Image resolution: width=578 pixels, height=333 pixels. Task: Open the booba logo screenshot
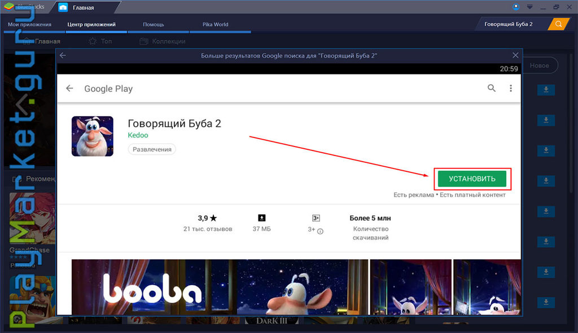220,287
